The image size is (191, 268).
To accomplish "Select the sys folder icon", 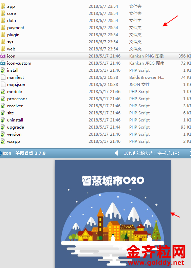I will click(3, 42).
